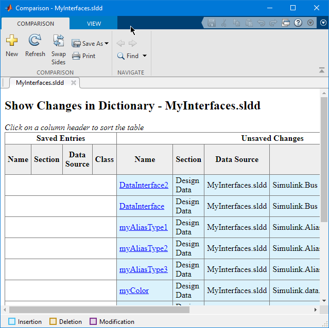
Task: Click the New comparison icon
Action: 11,41
